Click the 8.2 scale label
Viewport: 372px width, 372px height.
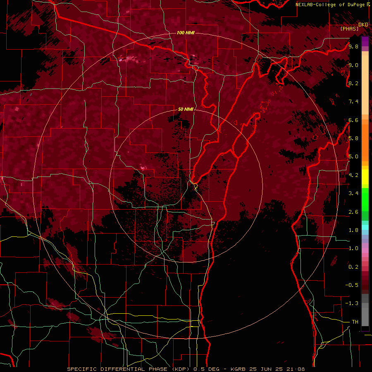[x=353, y=83]
